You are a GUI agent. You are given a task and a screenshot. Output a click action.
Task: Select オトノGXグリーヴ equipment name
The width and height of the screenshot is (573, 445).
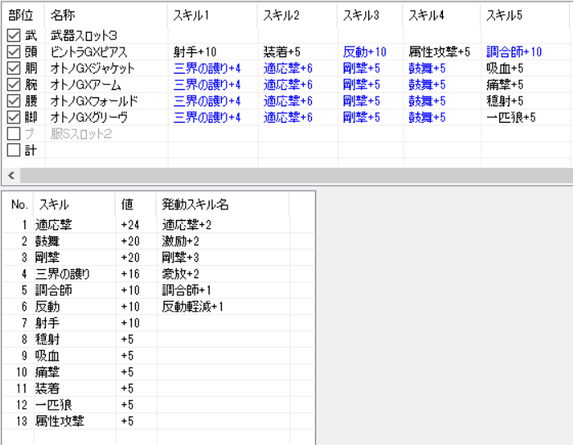click(89, 118)
